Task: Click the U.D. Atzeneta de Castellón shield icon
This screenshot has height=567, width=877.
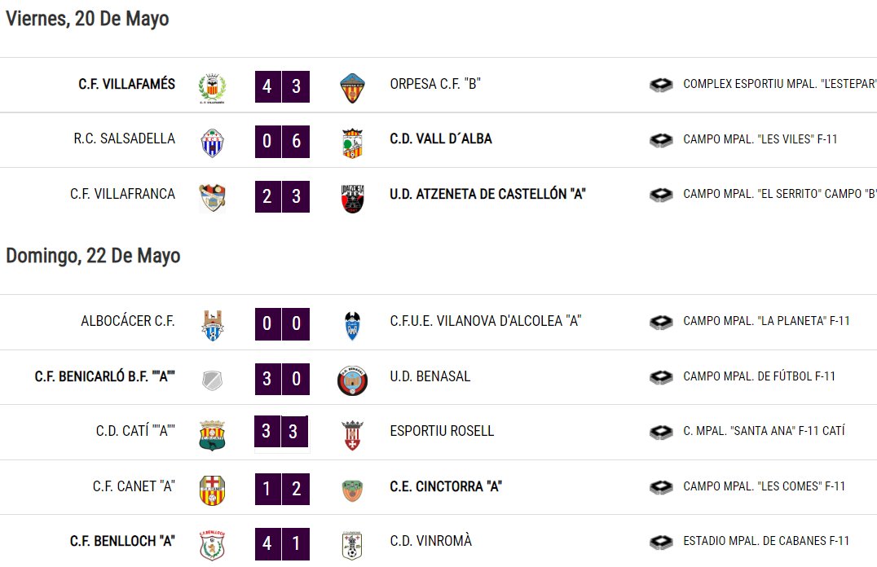Action: (352, 199)
